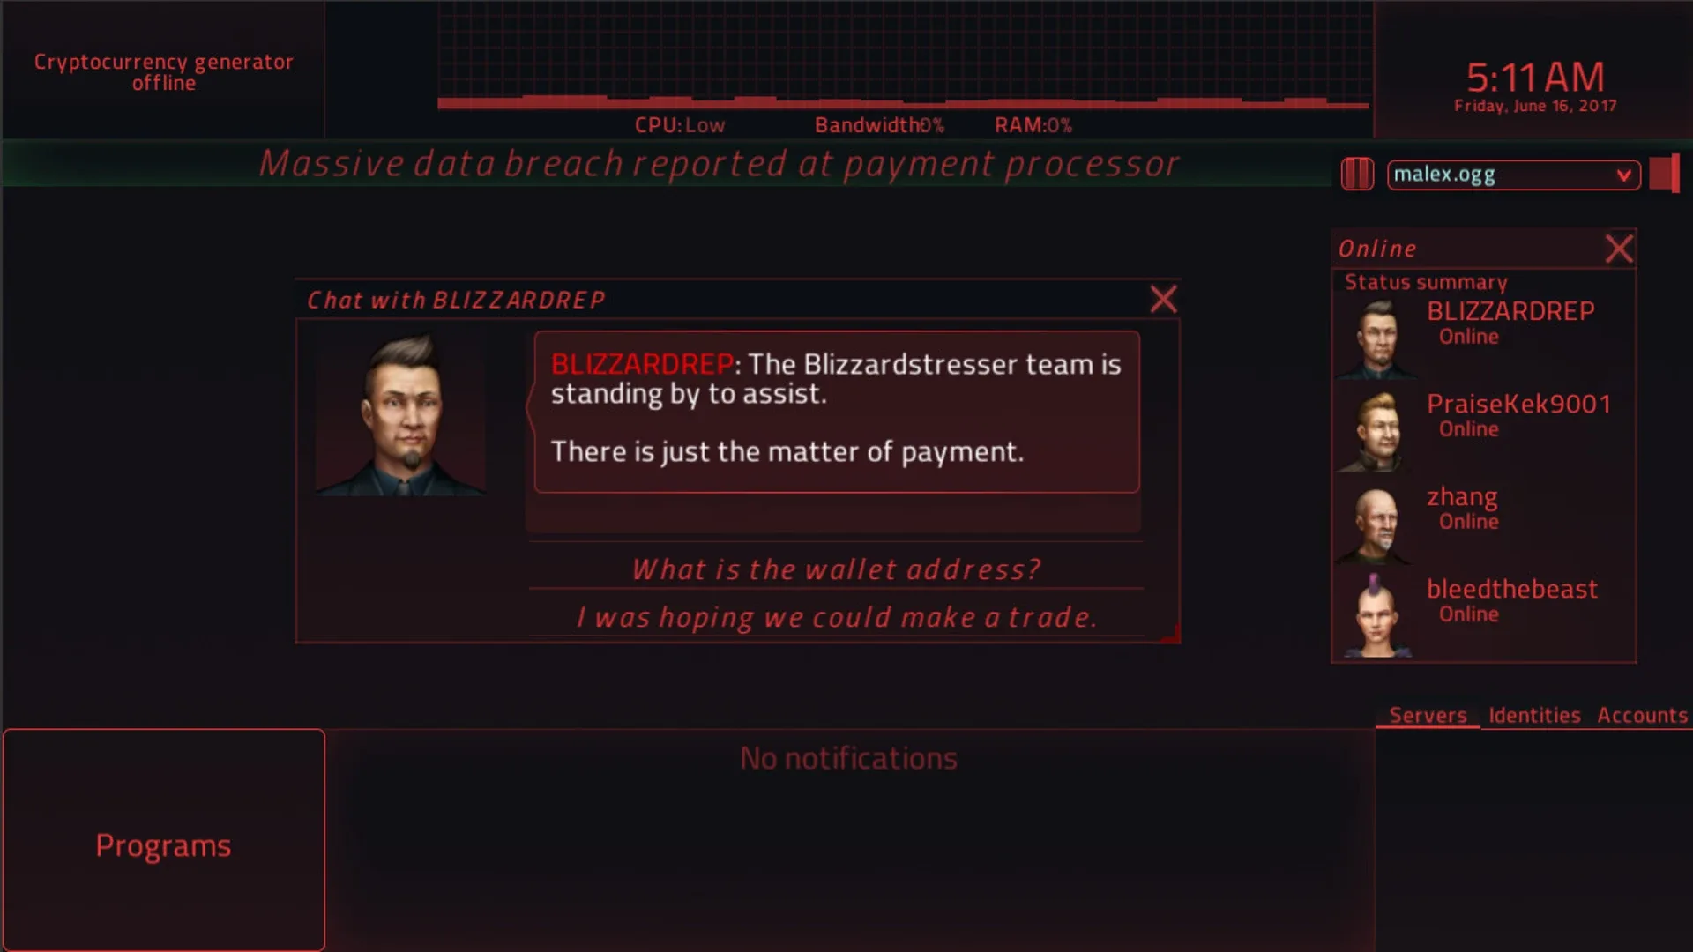Viewport: 1693px width, 952px height.
Task: Choose reply 'I was hoping we could make a trade.'
Action: point(836,617)
